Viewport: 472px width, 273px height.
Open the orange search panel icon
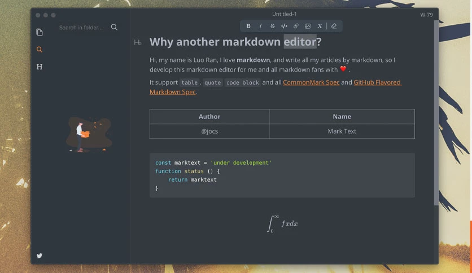40,49
